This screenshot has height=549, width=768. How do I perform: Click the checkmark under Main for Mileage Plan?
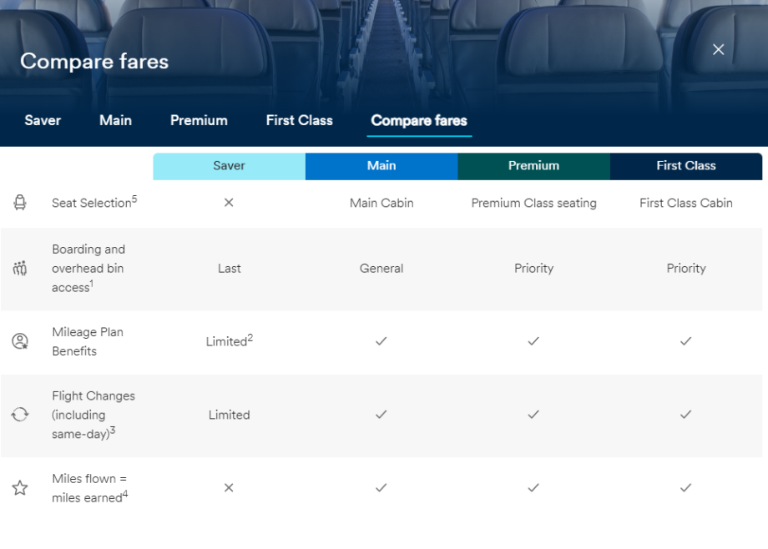(381, 340)
